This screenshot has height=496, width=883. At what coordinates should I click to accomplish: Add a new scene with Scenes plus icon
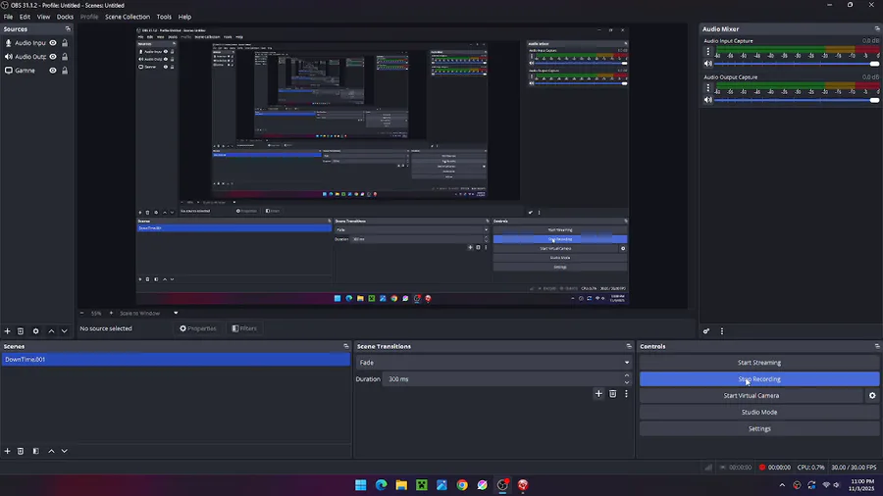(x=7, y=451)
